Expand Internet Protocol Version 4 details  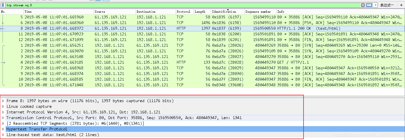[x=3, y=112]
